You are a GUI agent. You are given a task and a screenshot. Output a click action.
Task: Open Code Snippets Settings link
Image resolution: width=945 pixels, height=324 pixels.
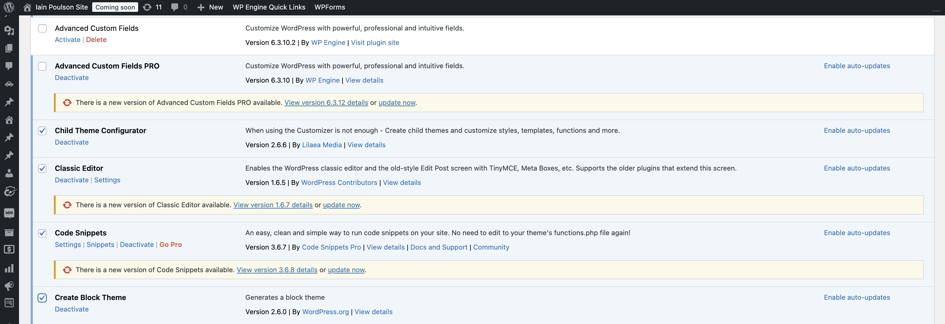point(68,244)
